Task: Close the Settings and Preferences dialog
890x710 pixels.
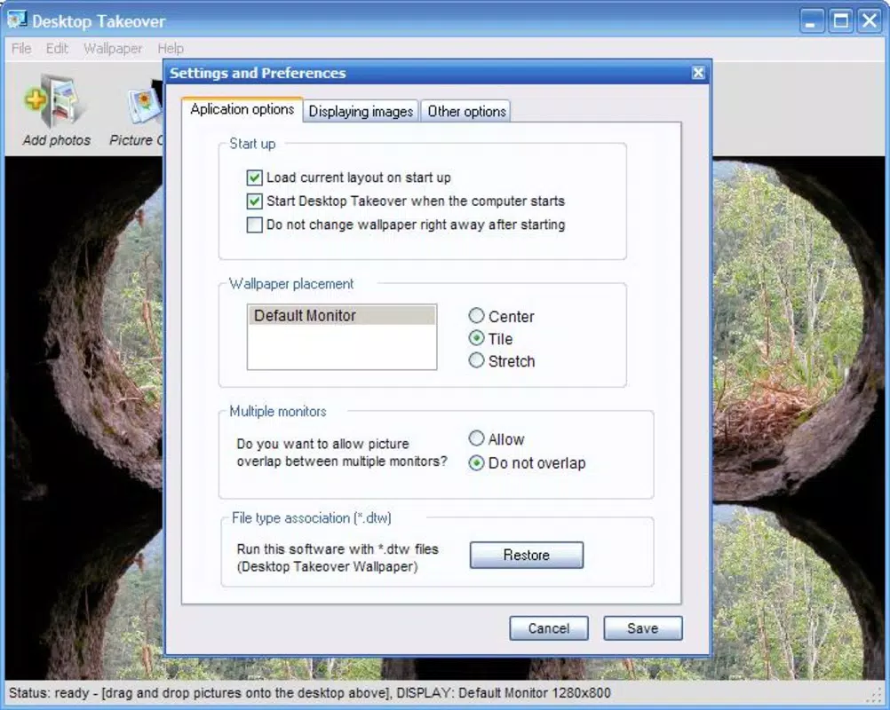Action: 698,73
